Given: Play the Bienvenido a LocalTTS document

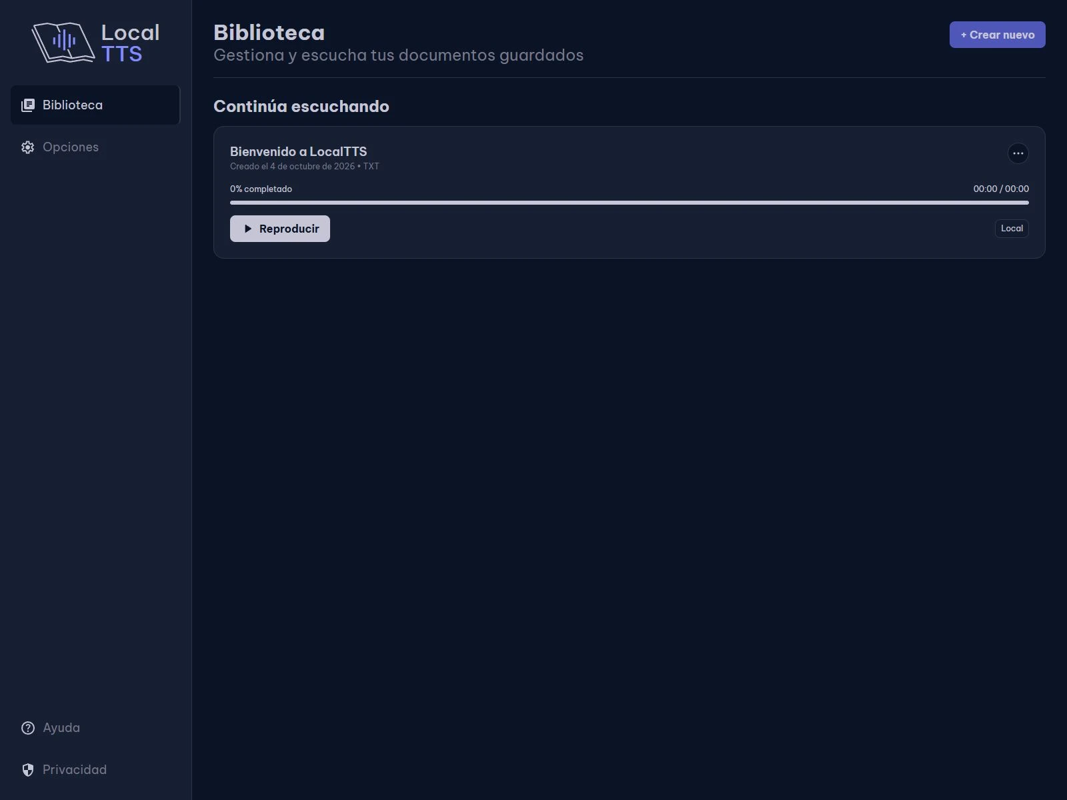Looking at the screenshot, I should (280, 229).
